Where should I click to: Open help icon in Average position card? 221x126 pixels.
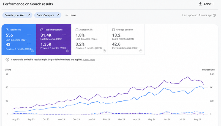pos(141,51)
